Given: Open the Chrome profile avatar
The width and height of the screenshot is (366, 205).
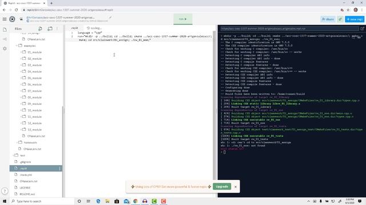Looking at the screenshot, I should [x=356, y=10].
